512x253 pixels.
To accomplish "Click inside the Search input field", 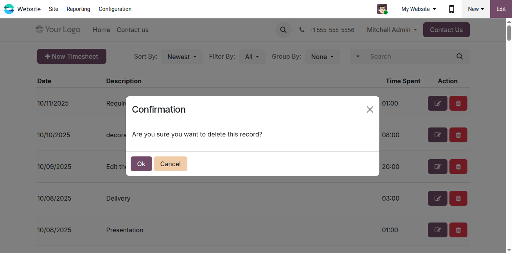I will point(408,56).
